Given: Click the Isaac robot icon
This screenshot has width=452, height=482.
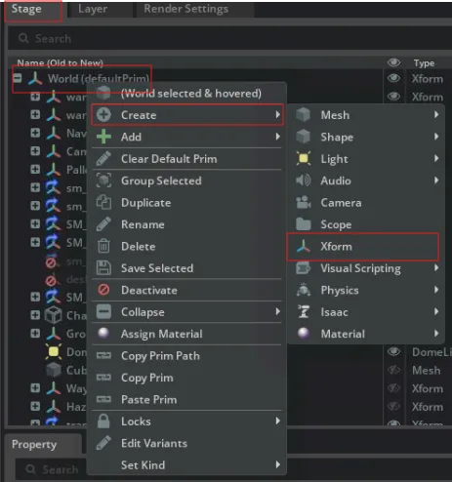Looking at the screenshot, I should pyautogui.click(x=304, y=311).
